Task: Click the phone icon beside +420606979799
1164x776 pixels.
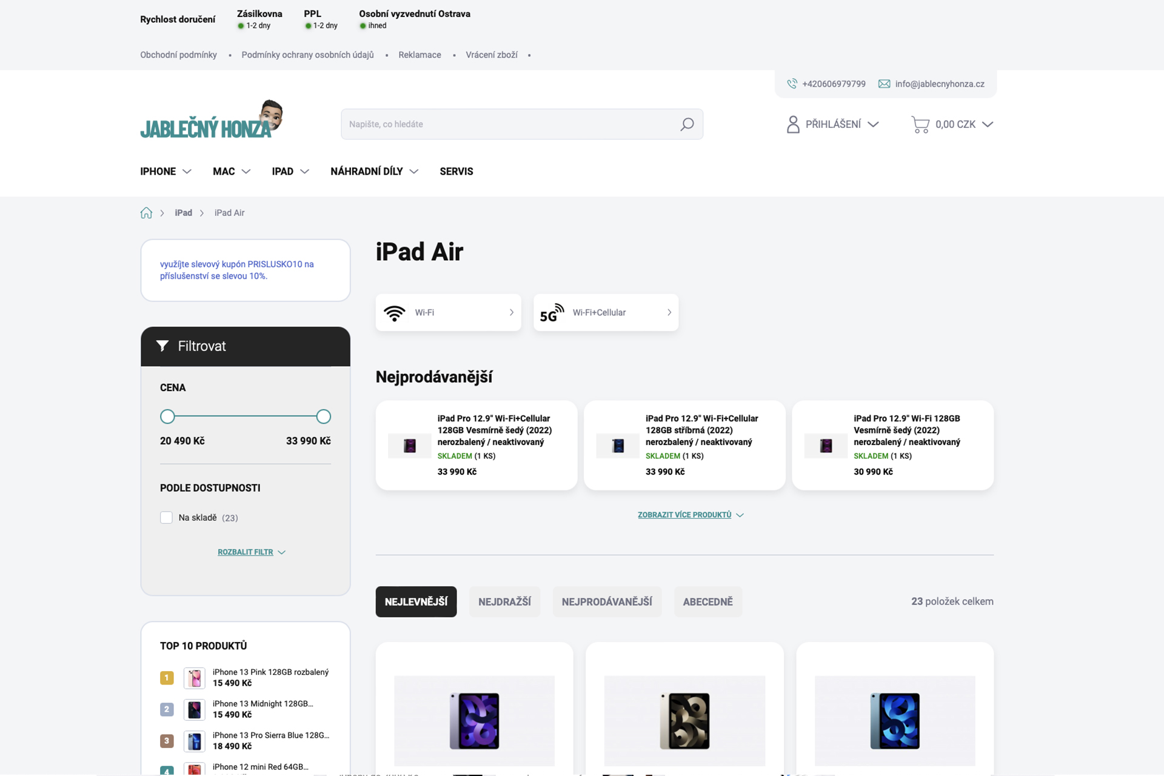Action: [792, 84]
